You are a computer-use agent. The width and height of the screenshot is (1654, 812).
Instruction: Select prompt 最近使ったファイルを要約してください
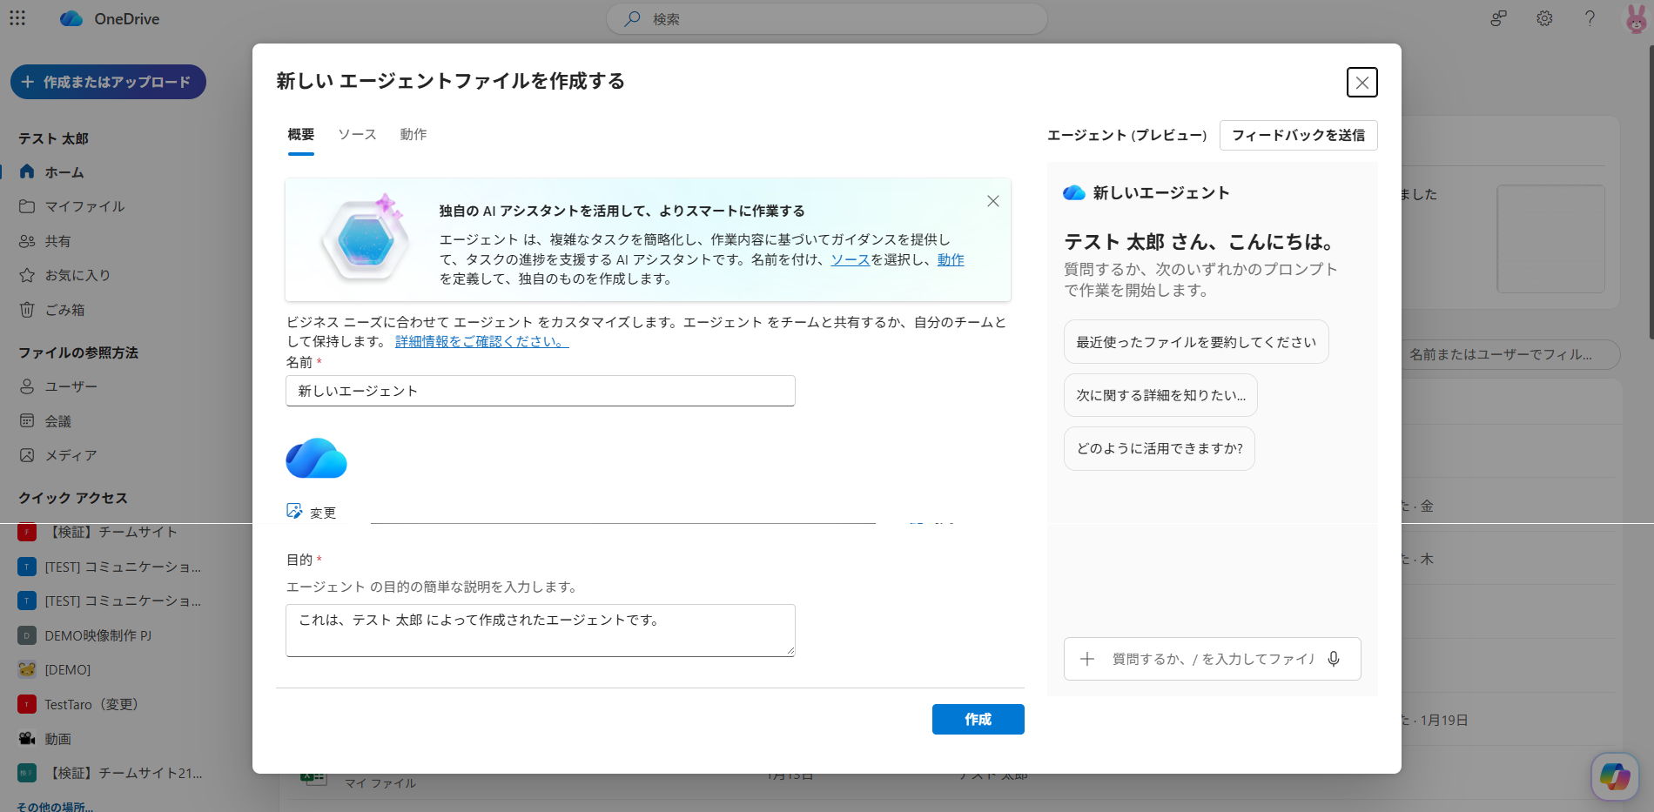click(1195, 342)
